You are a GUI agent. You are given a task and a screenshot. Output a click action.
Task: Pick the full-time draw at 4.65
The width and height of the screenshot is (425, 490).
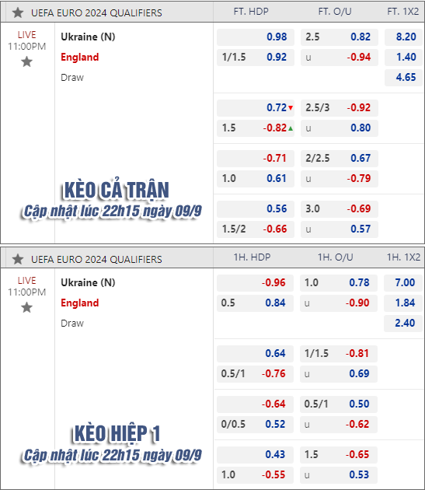[404, 78]
